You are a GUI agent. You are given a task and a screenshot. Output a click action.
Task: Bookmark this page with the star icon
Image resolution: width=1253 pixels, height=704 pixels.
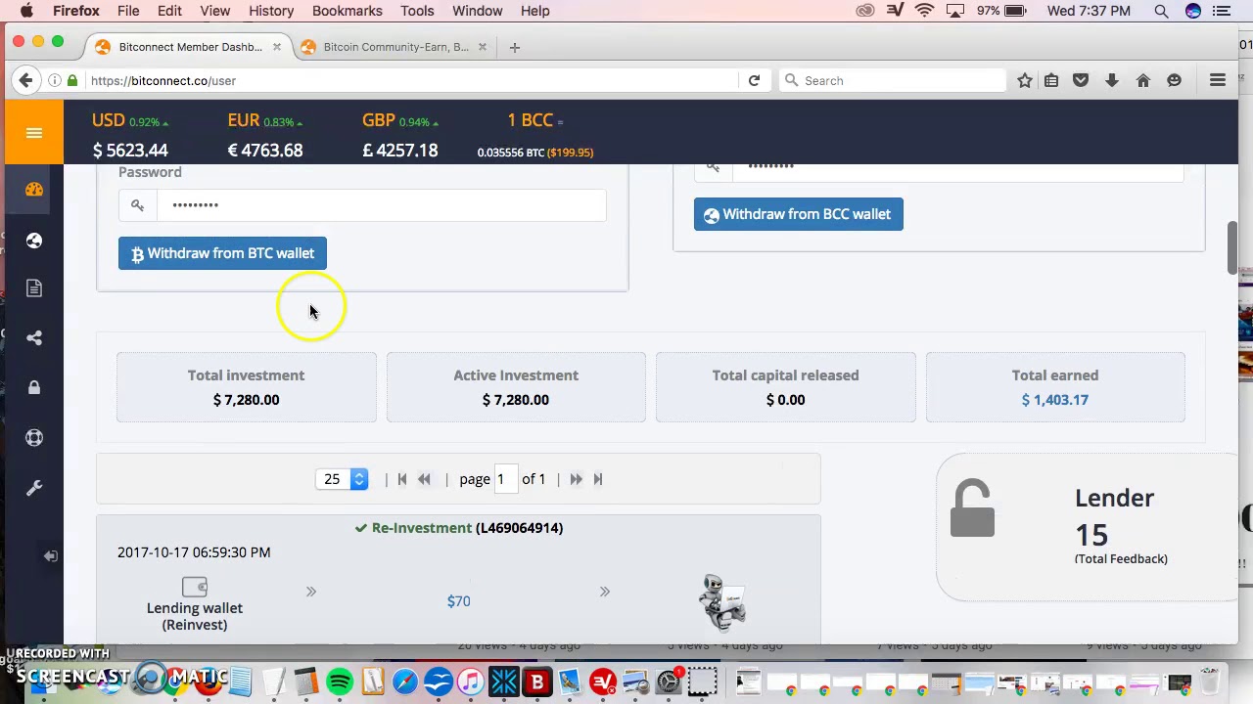pos(1025,80)
